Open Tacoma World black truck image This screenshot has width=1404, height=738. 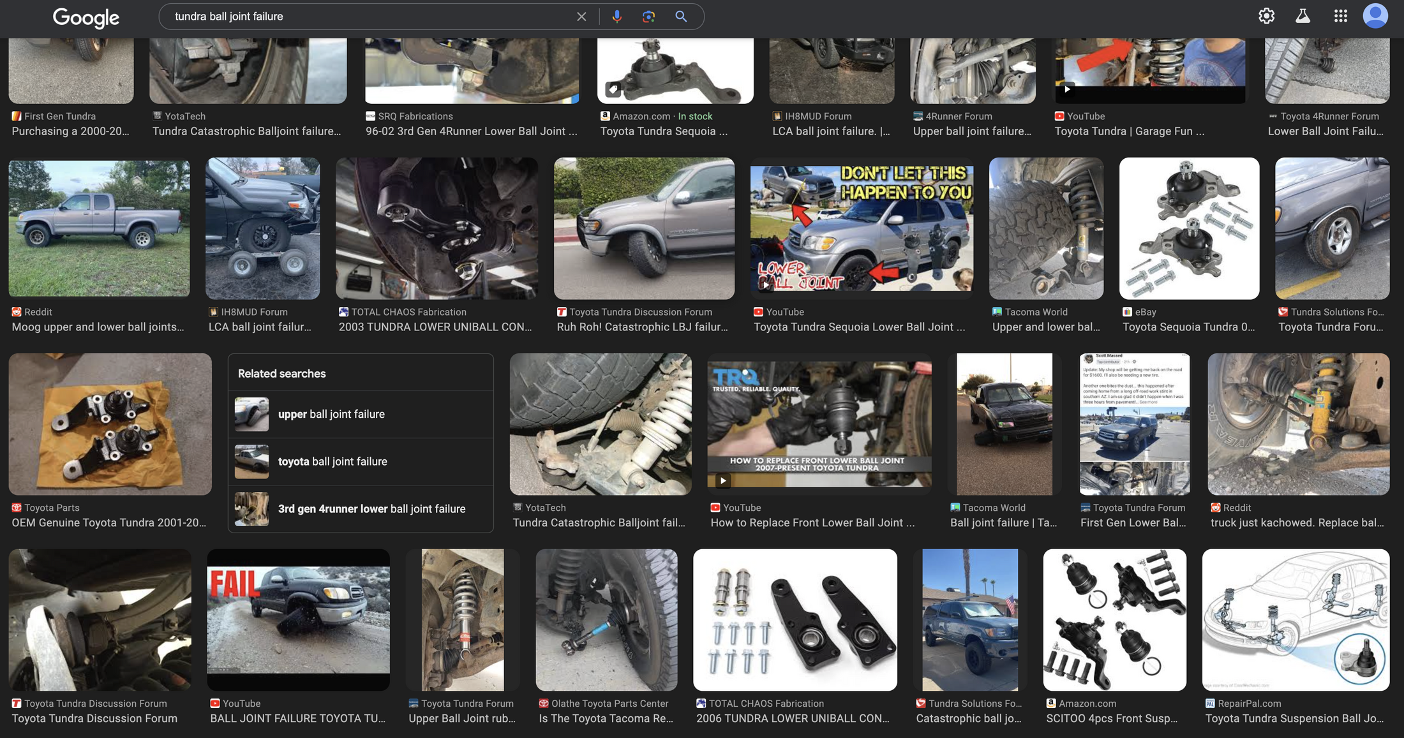1004,424
